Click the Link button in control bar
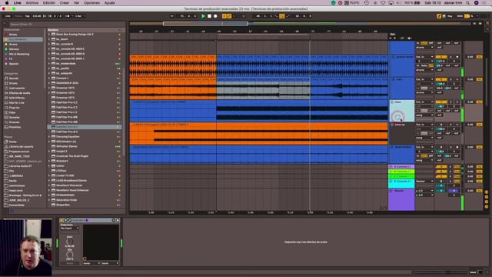This screenshot has height=277, width=492. 8,16
